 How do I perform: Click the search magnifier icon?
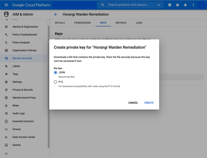(103, 5)
